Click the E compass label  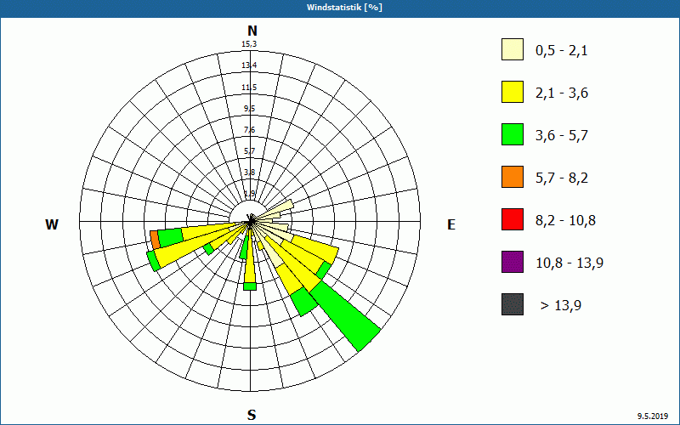tap(451, 224)
